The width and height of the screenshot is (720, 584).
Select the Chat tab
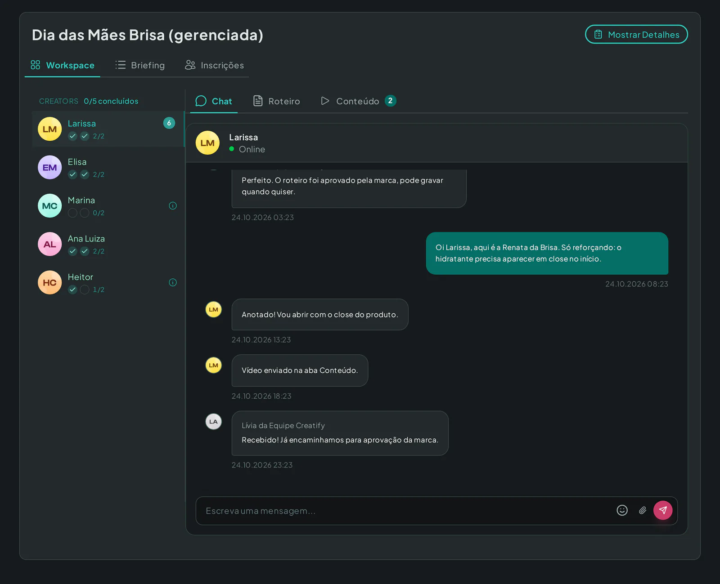214,101
